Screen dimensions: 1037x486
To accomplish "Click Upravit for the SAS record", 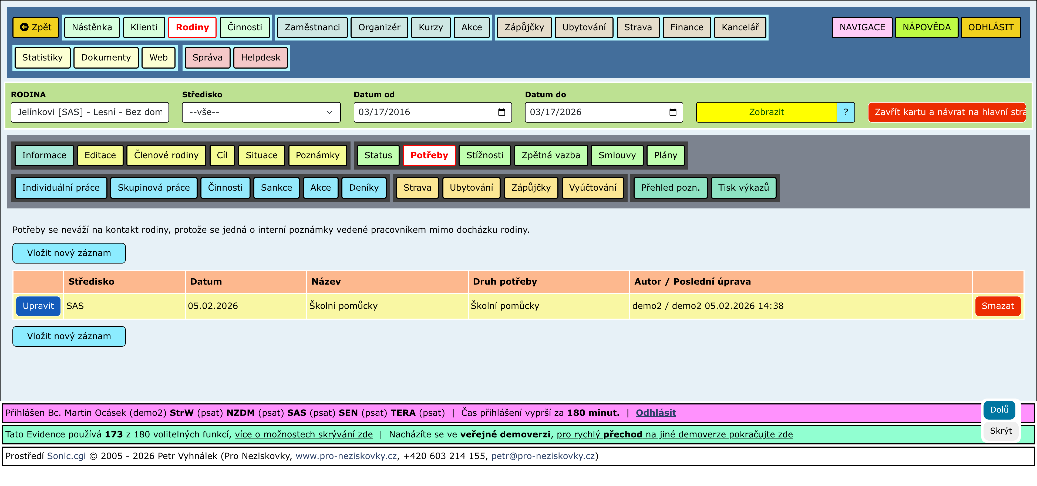I will coord(38,306).
